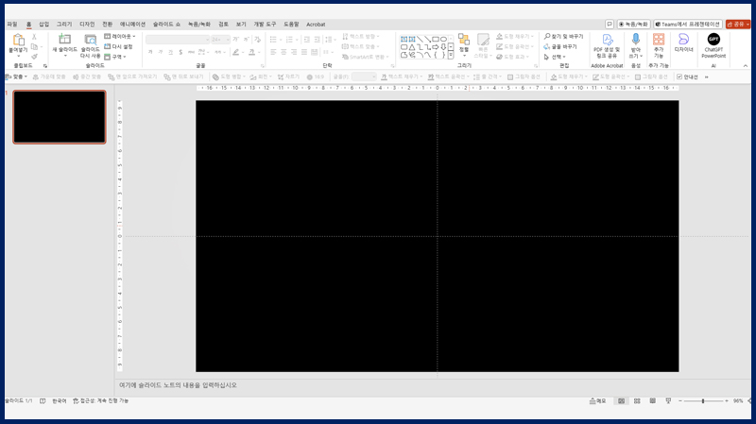This screenshot has width=756, height=424.
Task: Click the Cut scissors icon
Action: click(34, 37)
